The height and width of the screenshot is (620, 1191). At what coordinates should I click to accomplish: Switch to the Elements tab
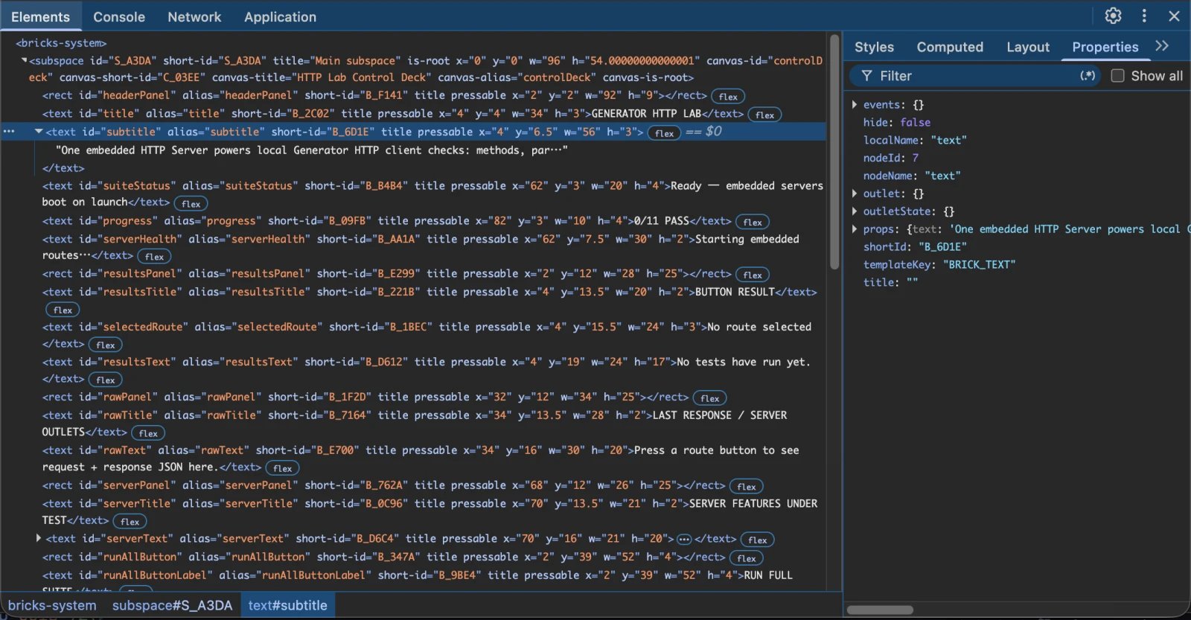[x=40, y=16]
